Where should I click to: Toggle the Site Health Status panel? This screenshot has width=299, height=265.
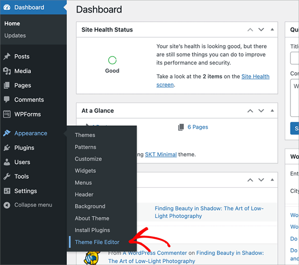(272, 30)
